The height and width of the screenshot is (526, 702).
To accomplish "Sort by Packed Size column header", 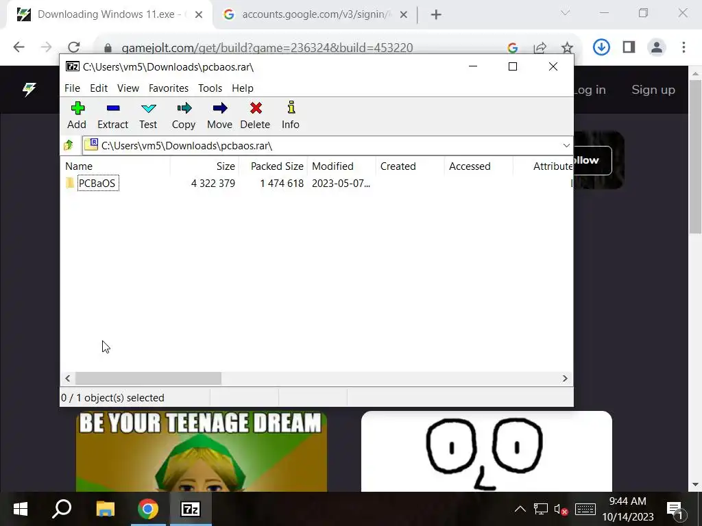I will 273,166.
